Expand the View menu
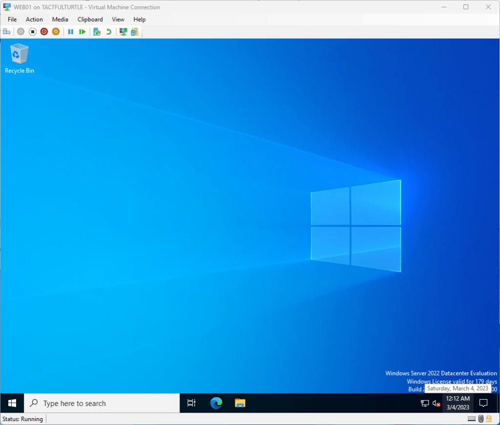The height and width of the screenshot is (425, 500). (x=118, y=20)
